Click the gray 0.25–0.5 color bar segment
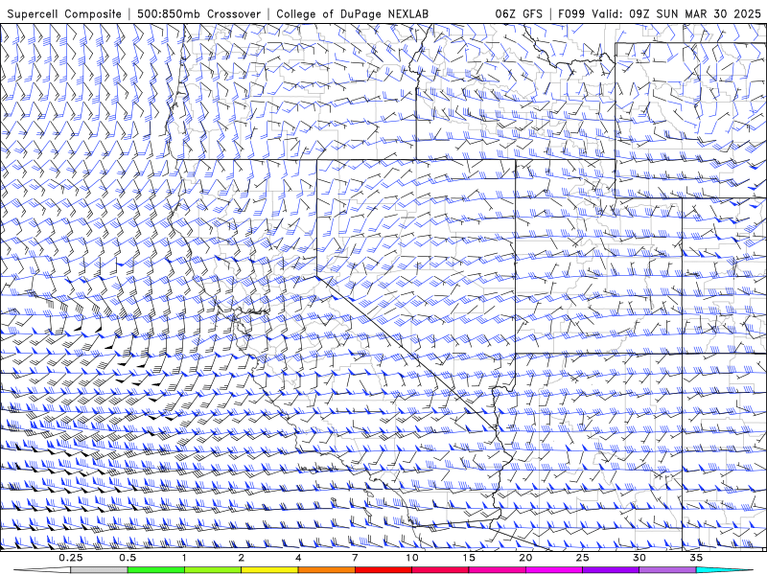Screen dimensions: 767x575 pos(99,570)
